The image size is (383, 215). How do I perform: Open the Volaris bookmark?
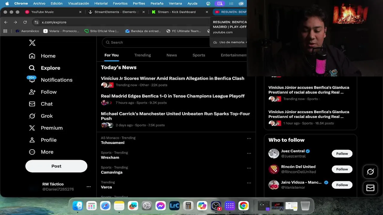pyautogui.click(x=61, y=31)
